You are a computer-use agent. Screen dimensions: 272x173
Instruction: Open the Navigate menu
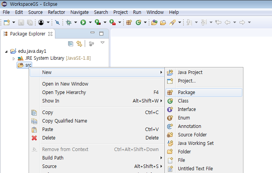coord(80,12)
